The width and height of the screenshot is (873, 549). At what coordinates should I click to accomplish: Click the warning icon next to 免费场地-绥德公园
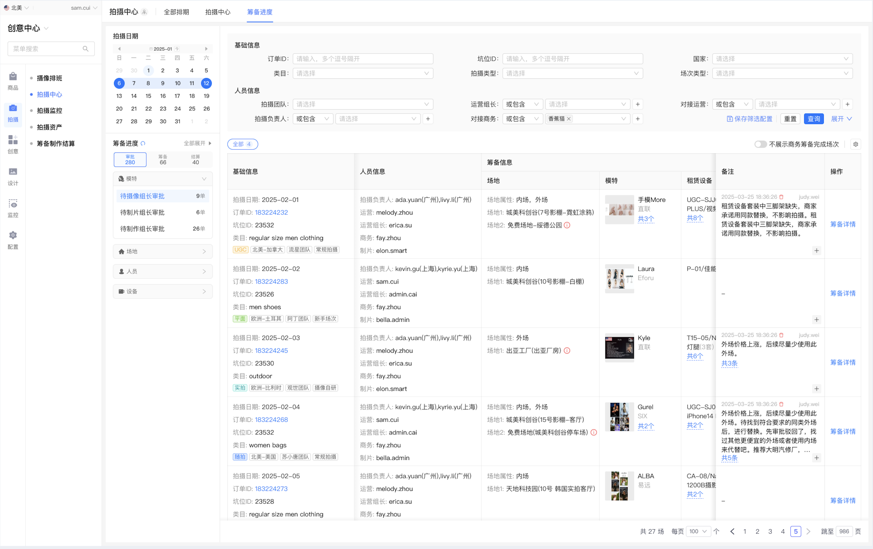point(567,225)
